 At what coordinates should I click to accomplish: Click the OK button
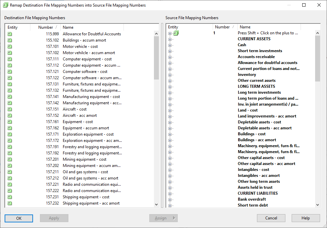(x=19, y=218)
